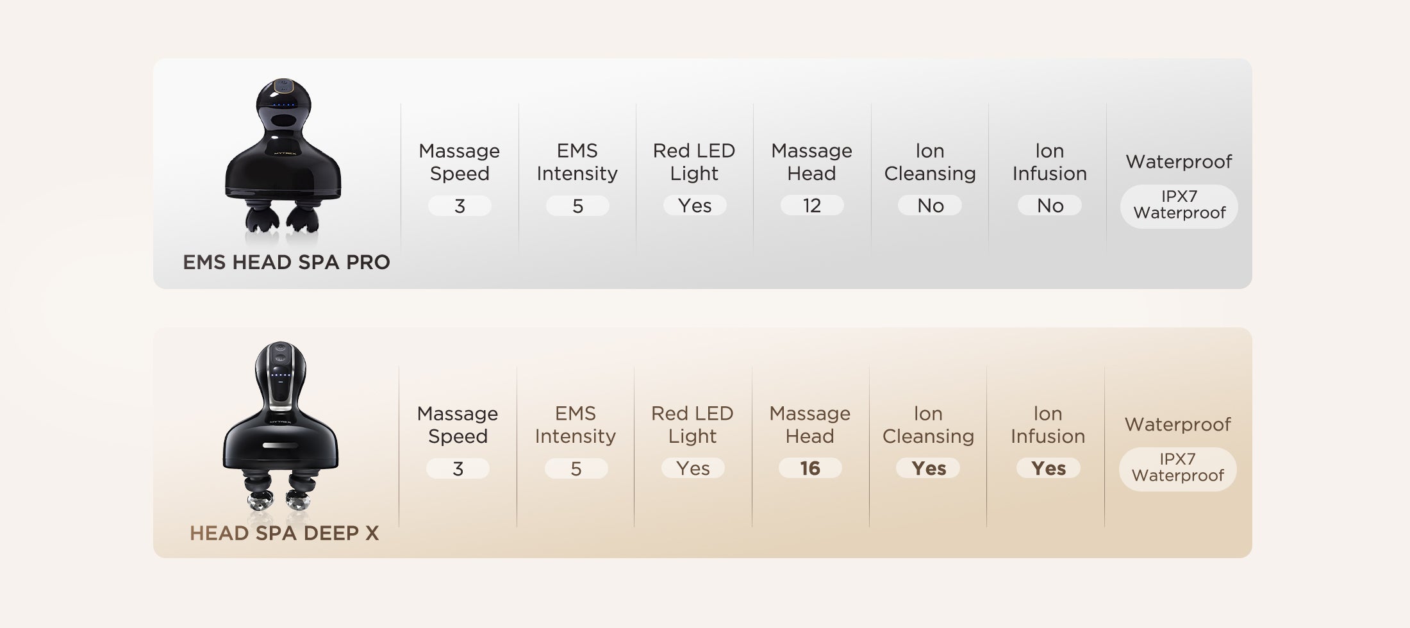Click the Head Spa Deep X product image
Viewport: 1410px width, 628px height.
click(x=281, y=426)
